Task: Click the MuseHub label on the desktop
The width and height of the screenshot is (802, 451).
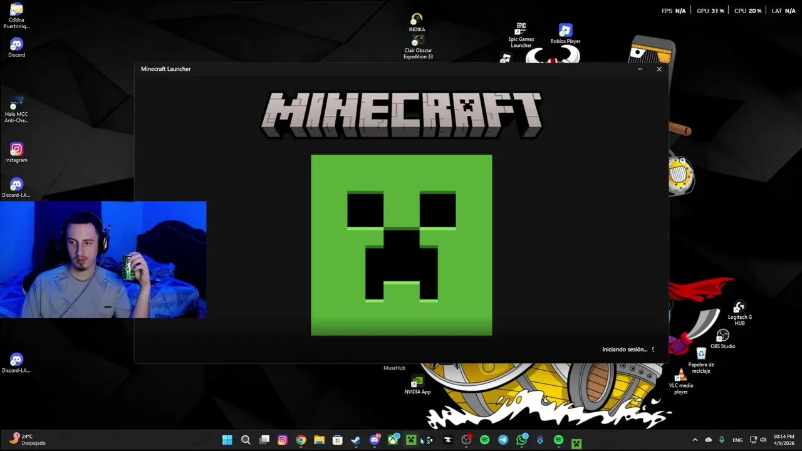Action: tap(394, 368)
